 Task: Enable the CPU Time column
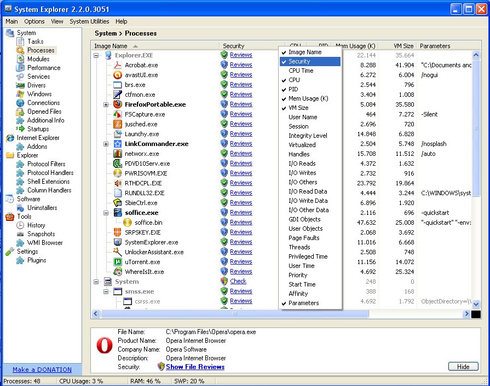click(x=301, y=71)
